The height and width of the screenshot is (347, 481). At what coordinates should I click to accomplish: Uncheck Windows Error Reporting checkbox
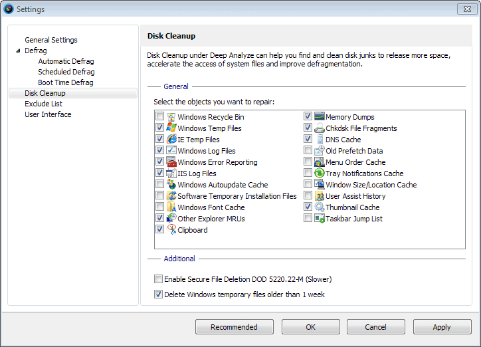[x=159, y=162]
